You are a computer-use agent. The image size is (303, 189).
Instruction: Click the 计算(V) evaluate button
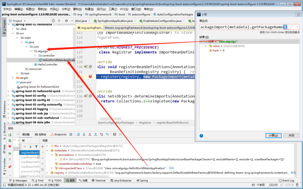273,136
